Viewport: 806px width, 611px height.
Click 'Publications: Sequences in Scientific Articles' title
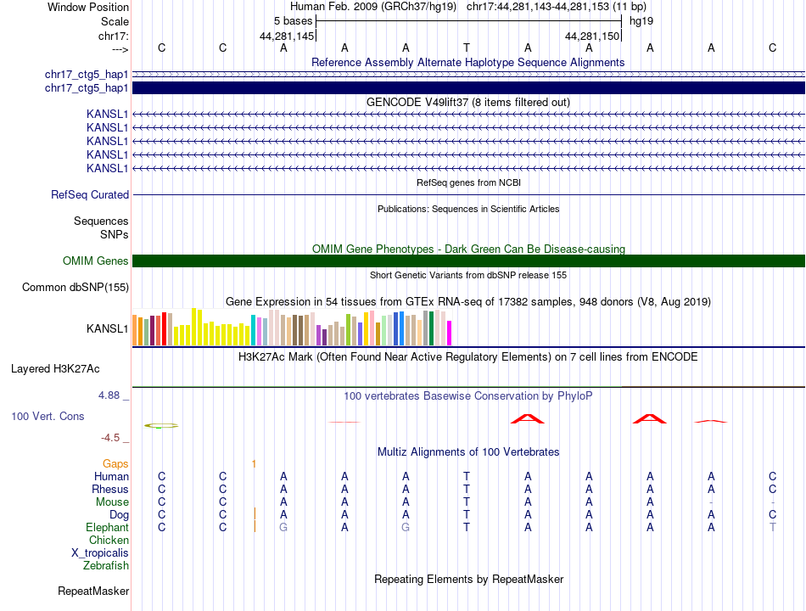(x=468, y=209)
